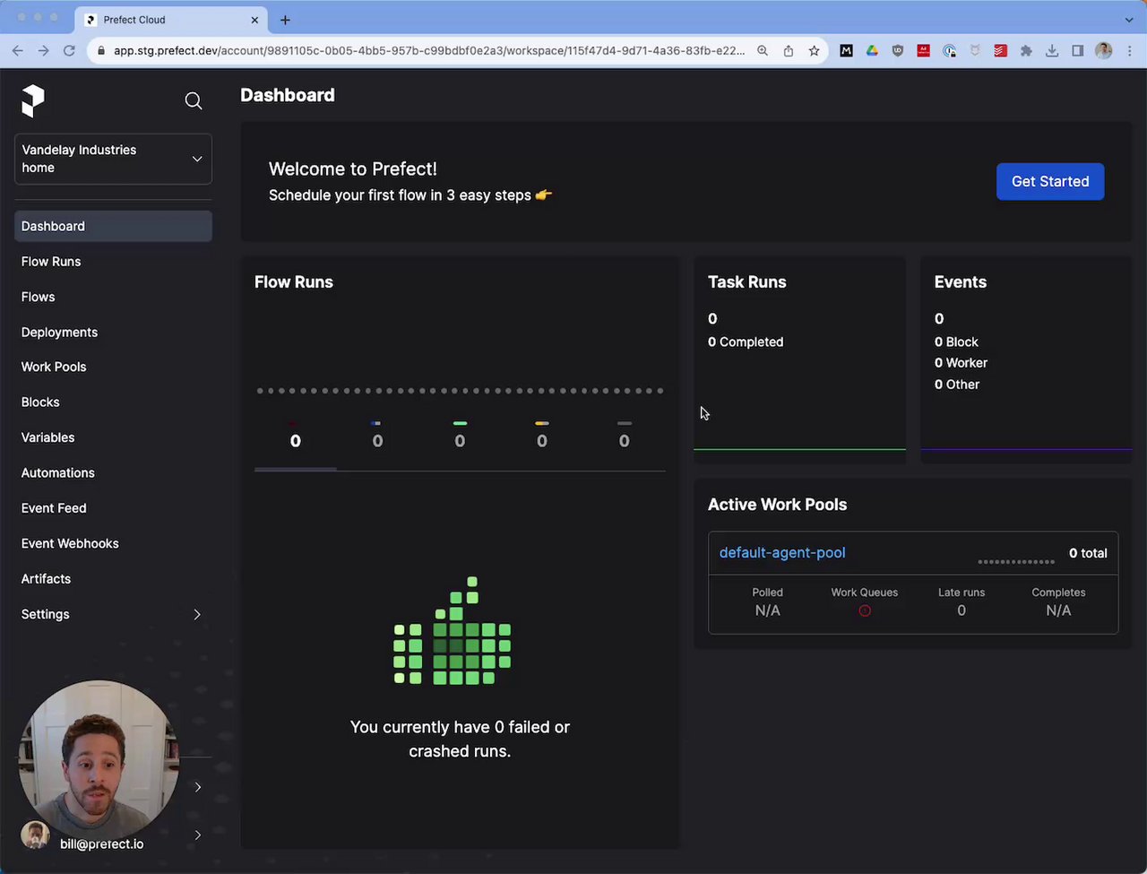Open the Flows page from the sidebar
The image size is (1147, 874).
(39, 297)
